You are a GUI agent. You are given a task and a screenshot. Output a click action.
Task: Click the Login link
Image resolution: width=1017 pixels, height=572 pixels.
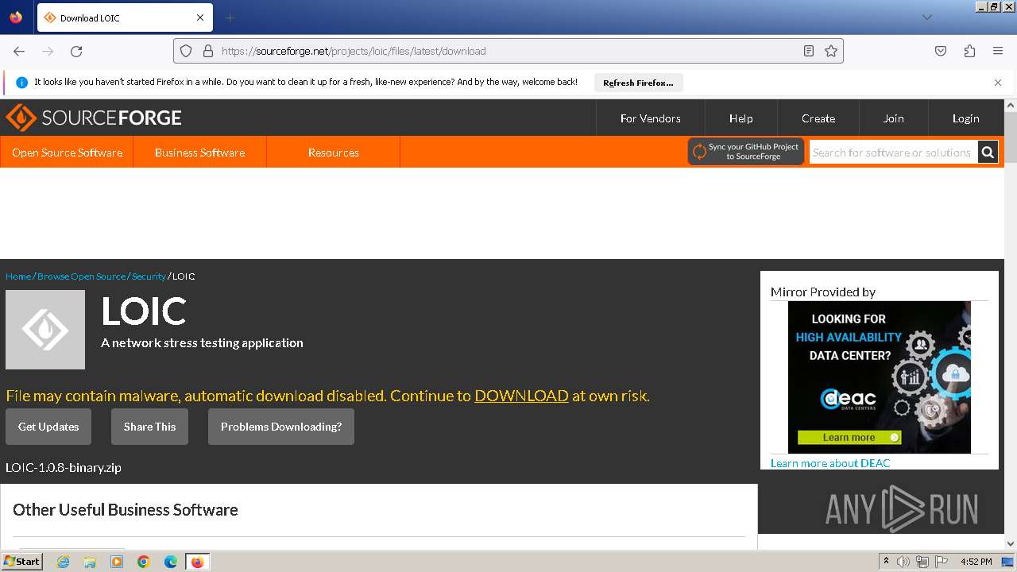pyautogui.click(x=965, y=118)
